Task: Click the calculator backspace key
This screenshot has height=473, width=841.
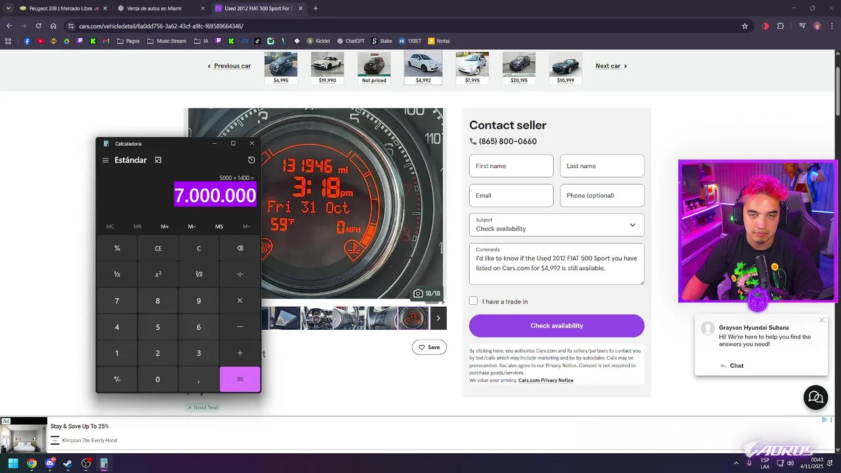Action: pos(240,248)
